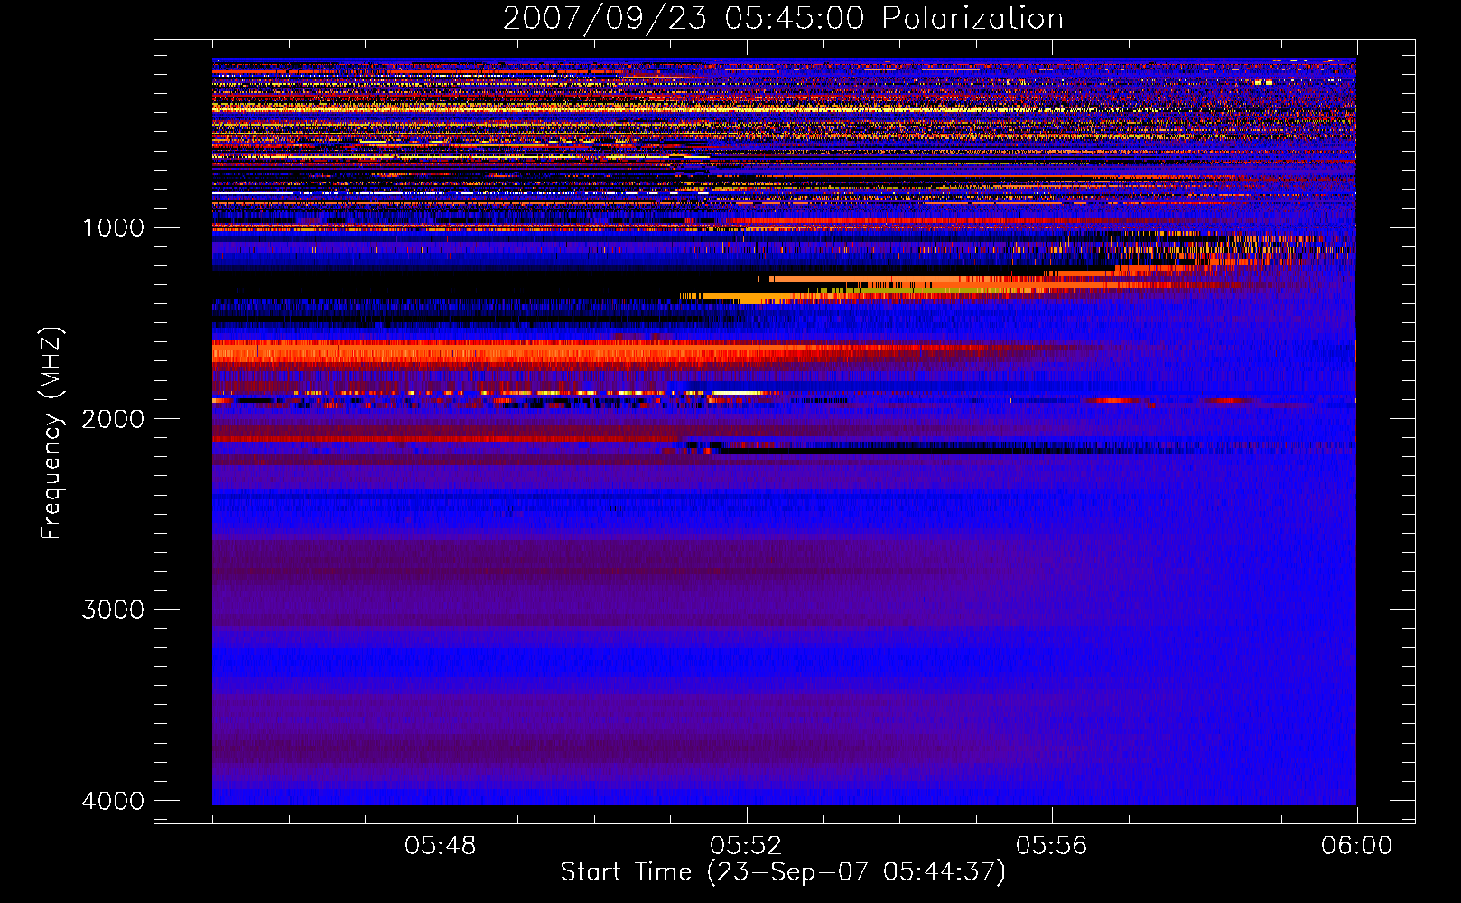
Task: Select the 'Frequency (MHZ)' y-axis label
Action: click(x=51, y=433)
